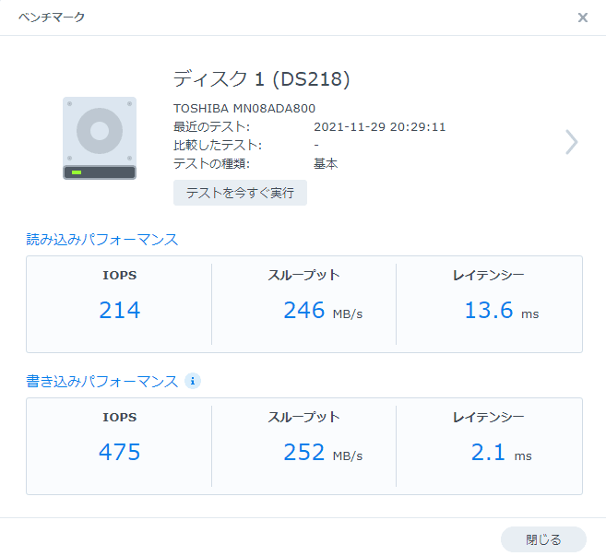Click the write latency value 2.1 ms

click(x=500, y=454)
